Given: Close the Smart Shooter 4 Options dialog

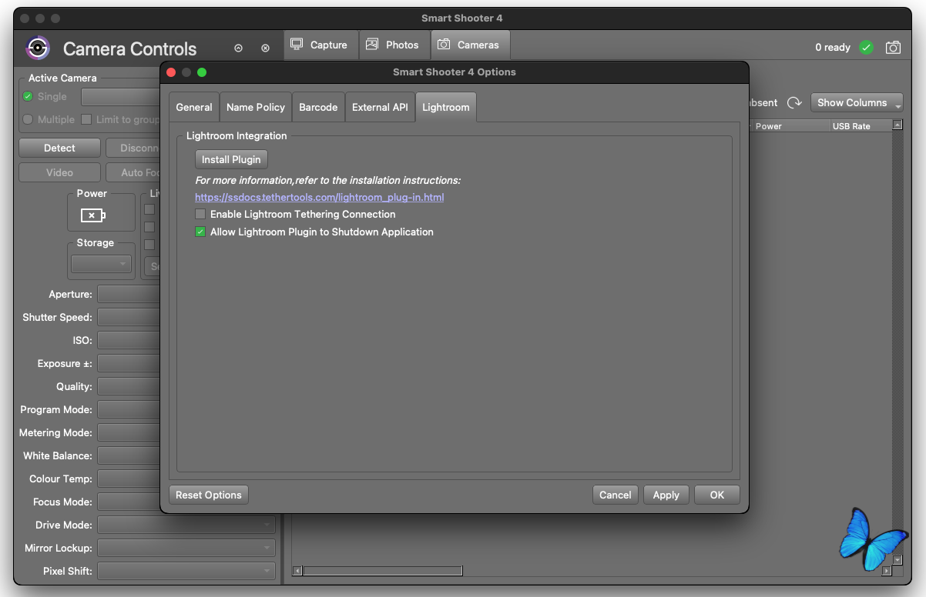Looking at the screenshot, I should click(172, 72).
